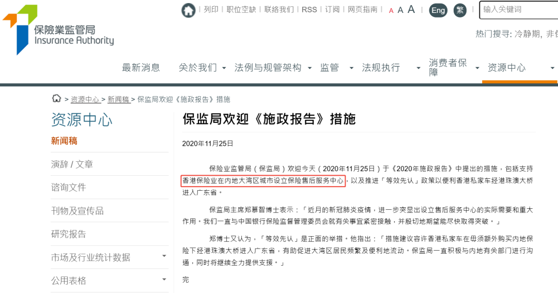Expand the 市场及行业统计数据 sidebar arrow
The width and height of the screenshot is (558, 293).
point(164,256)
